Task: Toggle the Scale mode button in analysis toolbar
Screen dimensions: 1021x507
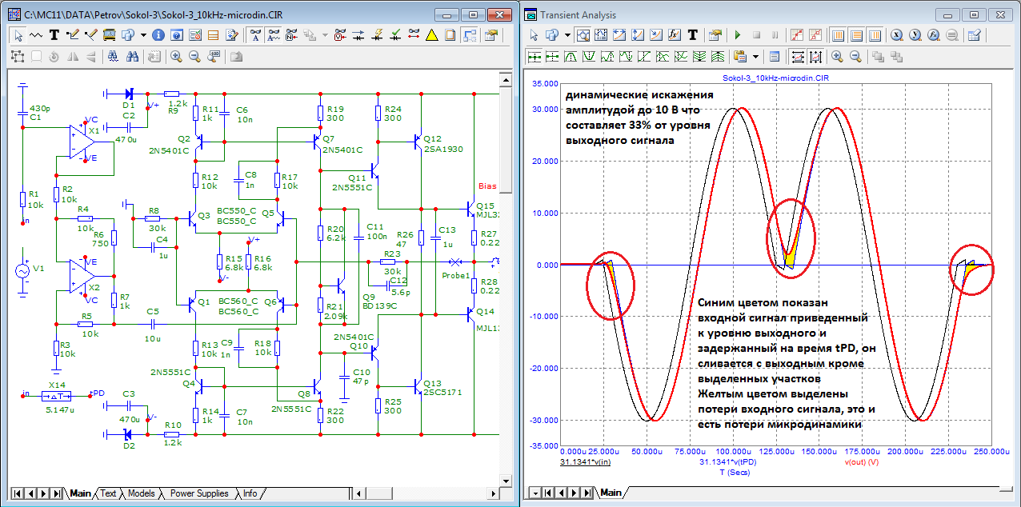Action: point(584,35)
